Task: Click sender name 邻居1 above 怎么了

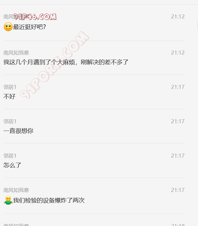Action: pos(10,156)
